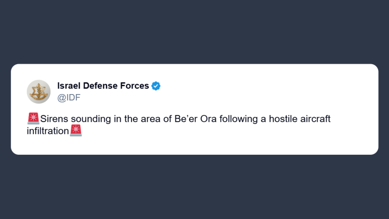Click the word 'infiltration' in the tweet
The height and width of the screenshot is (219, 389).
click(48, 131)
